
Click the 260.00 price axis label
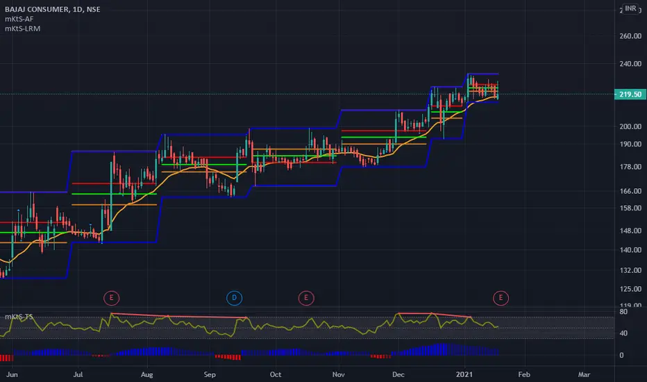pos(630,36)
